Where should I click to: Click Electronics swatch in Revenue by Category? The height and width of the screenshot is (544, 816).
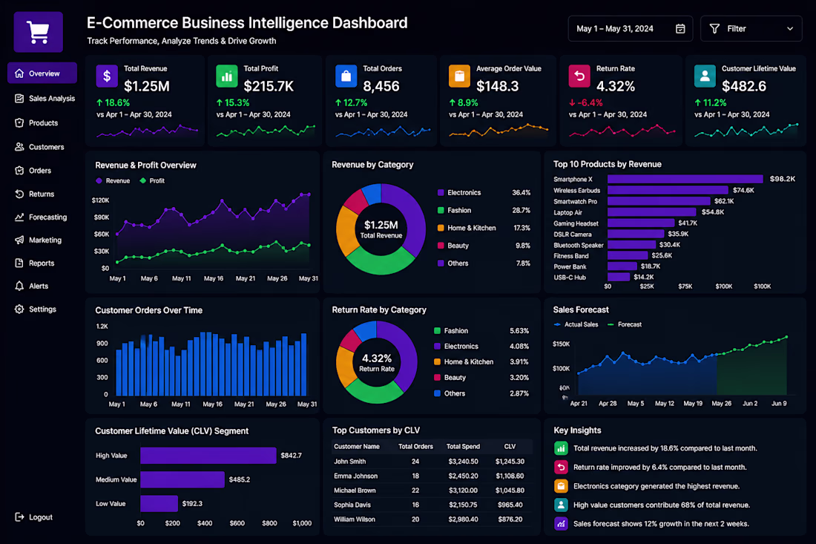(x=441, y=193)
